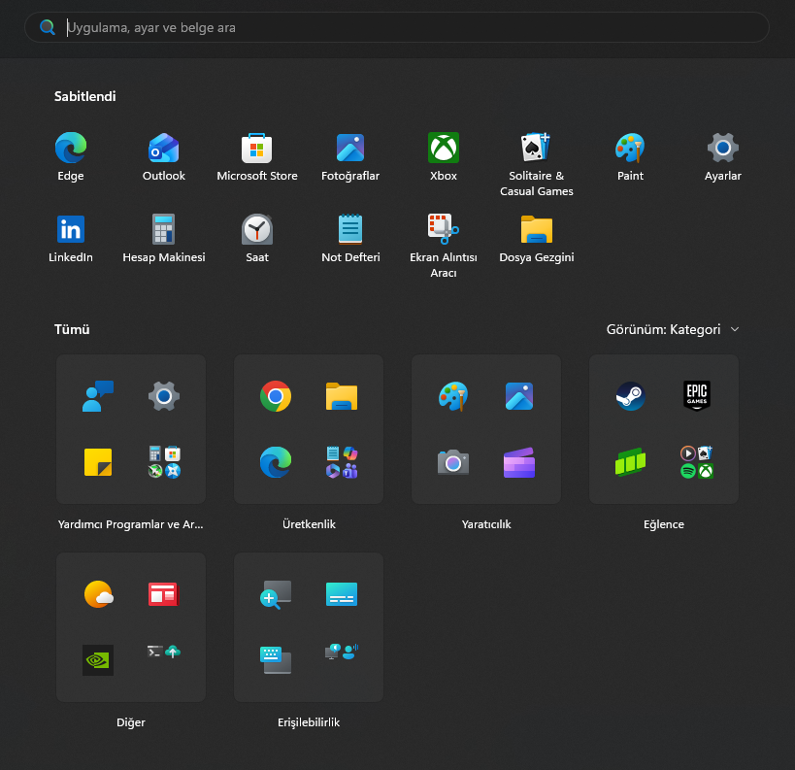
Task: Expand more apps in Eğlence folder
Action: 697,462
